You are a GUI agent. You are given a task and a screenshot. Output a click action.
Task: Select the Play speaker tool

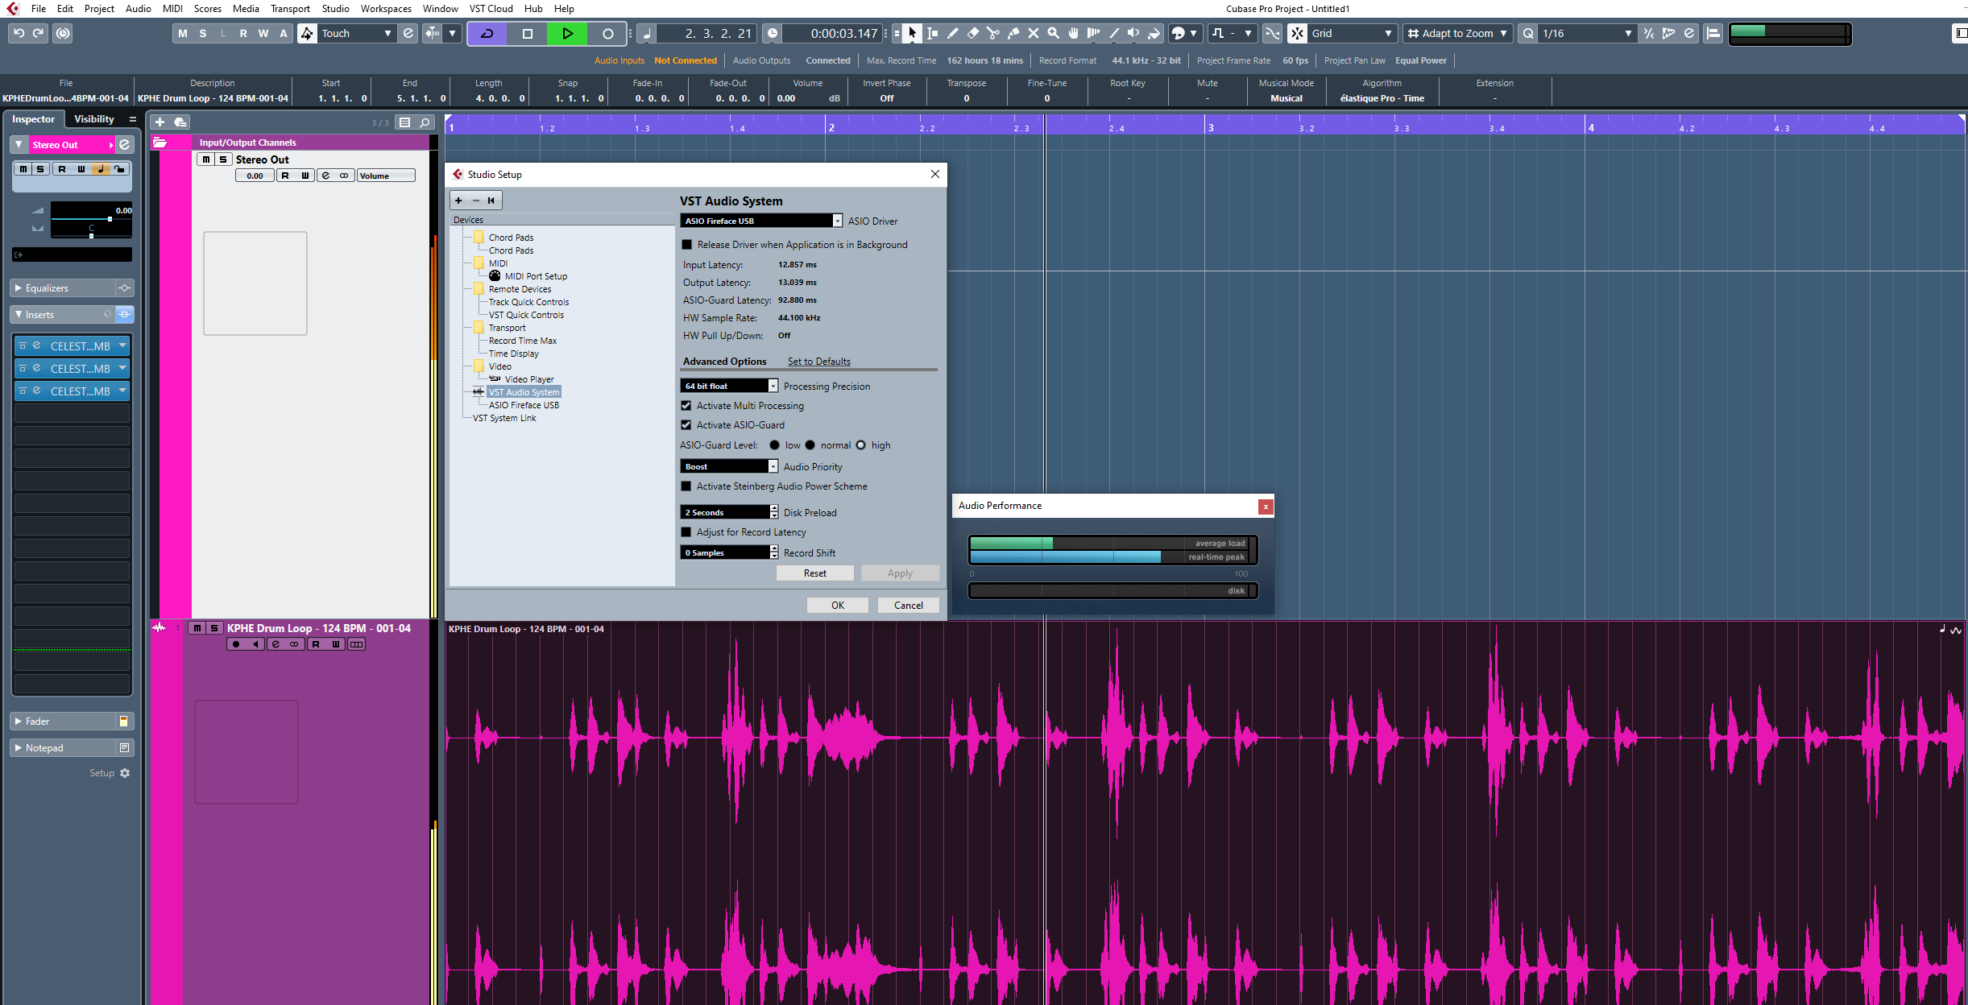[1133, 33]
